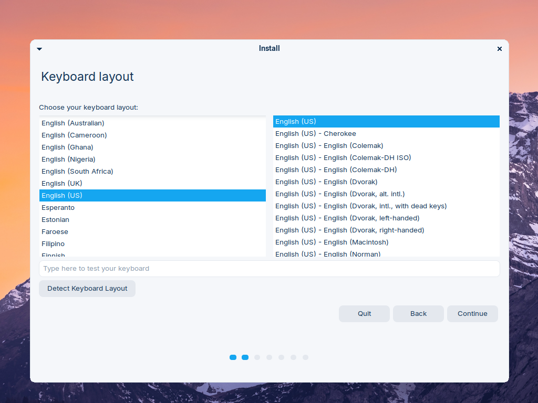Click Detect Keyboard Layout button
Viewport: 538px width, 403px height.
87,289
